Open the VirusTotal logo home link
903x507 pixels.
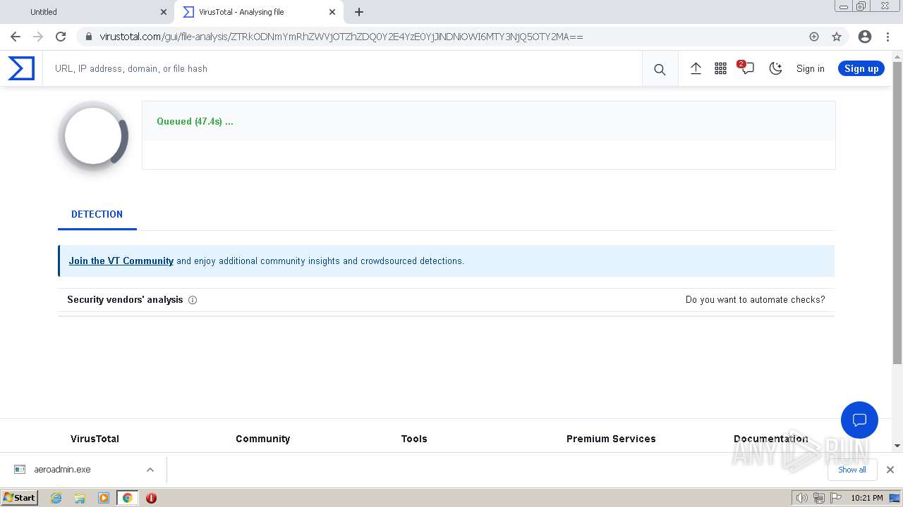pyautogui.click(x=21, y=68)
